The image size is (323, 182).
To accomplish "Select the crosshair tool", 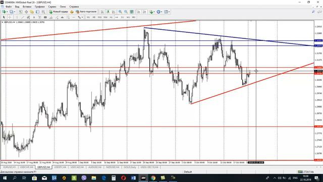I will [10, 17].
